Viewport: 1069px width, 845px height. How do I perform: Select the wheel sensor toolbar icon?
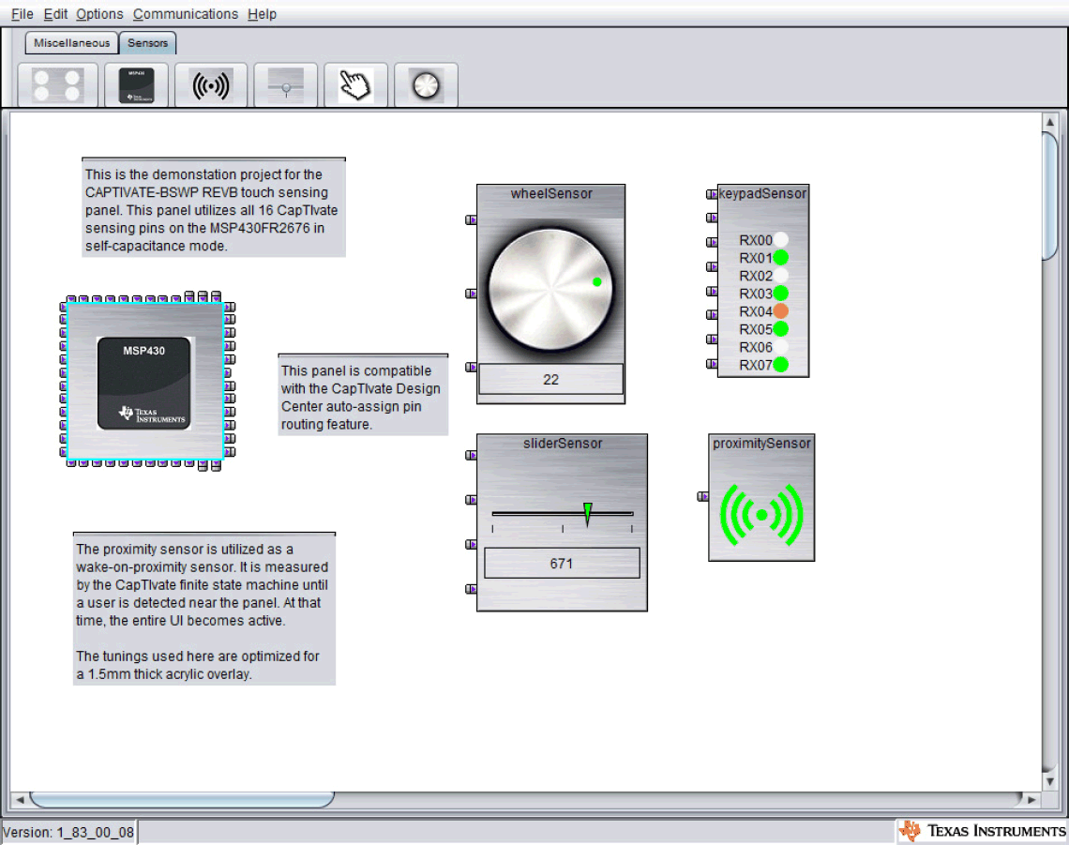coord(426,86)
